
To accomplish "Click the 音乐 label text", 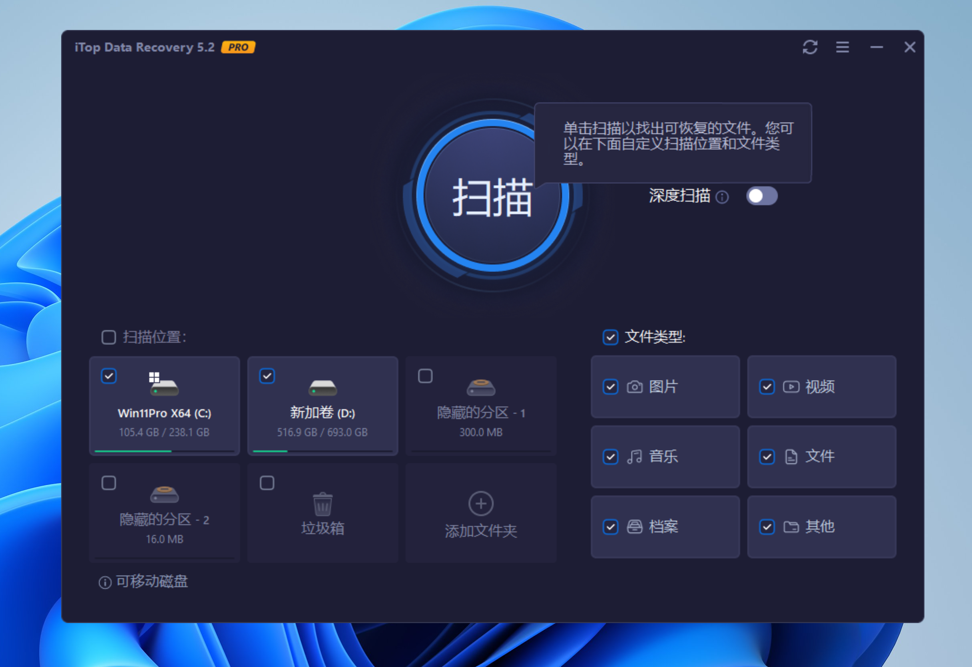I will [663, 457].
